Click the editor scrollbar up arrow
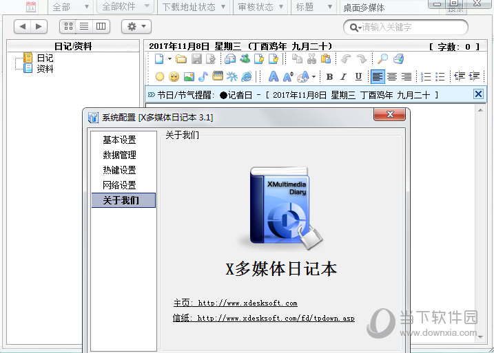This screenshot has width=494, height=353. (x=480, y=110)
